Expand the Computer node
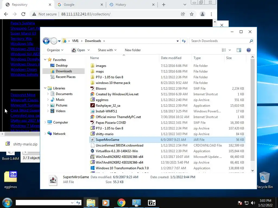 [x=45, y=122]
